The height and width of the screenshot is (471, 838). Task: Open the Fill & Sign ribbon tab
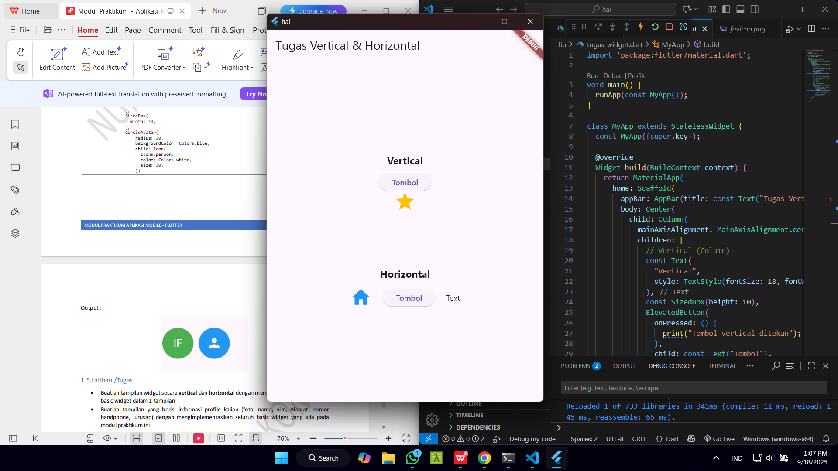point(227,30)
